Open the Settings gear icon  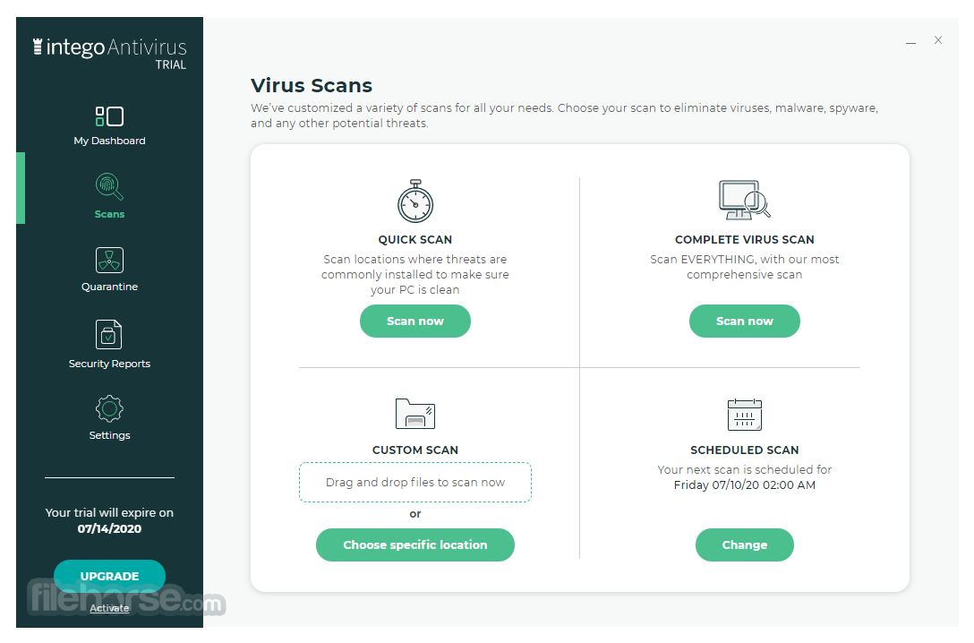click(x=109, y=408)
